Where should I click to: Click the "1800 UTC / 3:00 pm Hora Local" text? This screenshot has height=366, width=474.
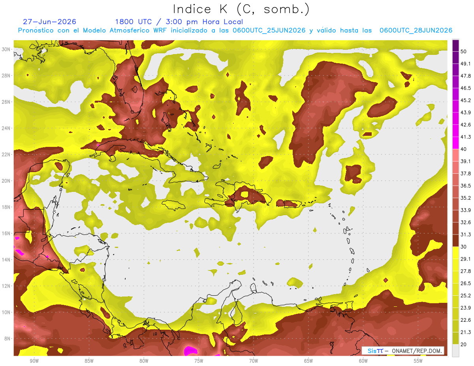179,22
